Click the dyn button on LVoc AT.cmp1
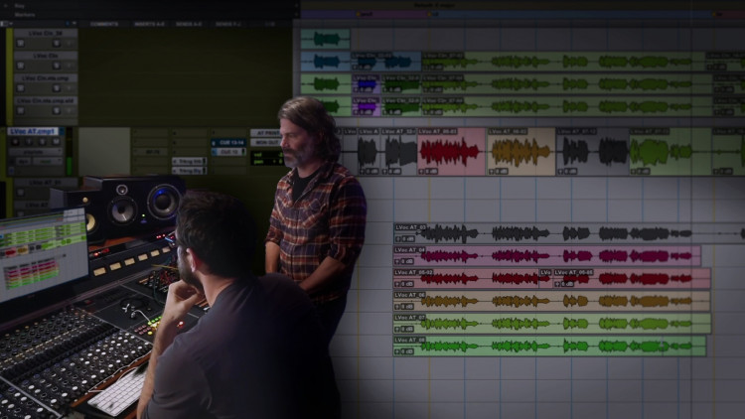The height and width of the screenshot is (419, 745). [x=23, y=162]
